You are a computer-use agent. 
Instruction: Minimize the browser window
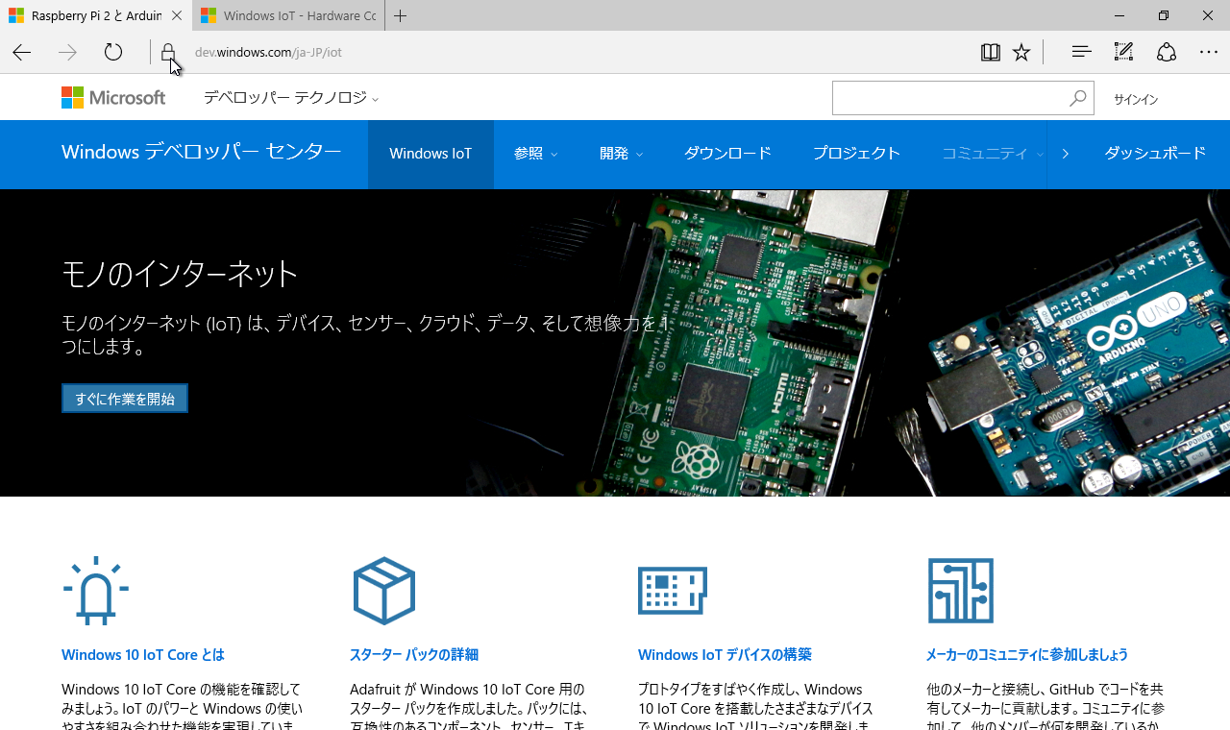click(1119, 15)
